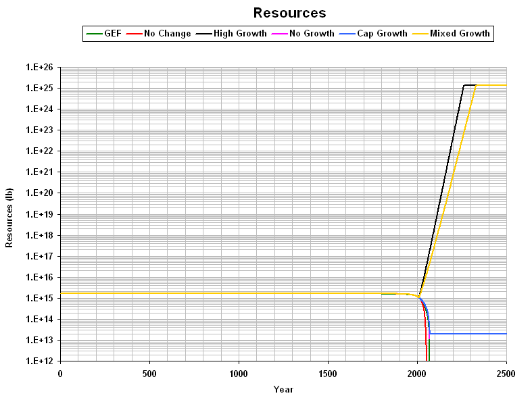The image size is (532, 402).
Task: Choose the Mixed Growth legend label
Action: [x=460, y=33]
